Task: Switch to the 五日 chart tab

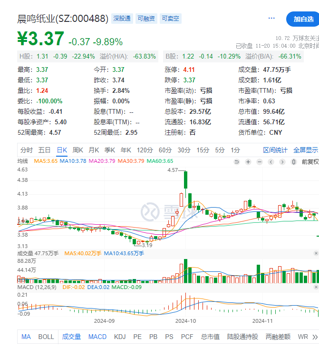Action: pyautogui.click(x=44, y=150)
